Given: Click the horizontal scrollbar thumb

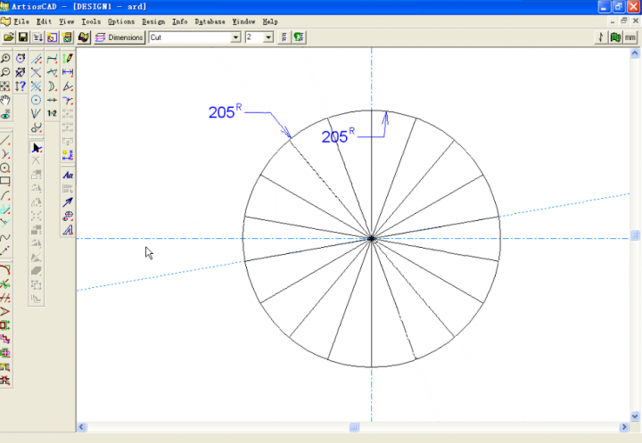Looking at the screenshot, I should (x=354, y=427).
